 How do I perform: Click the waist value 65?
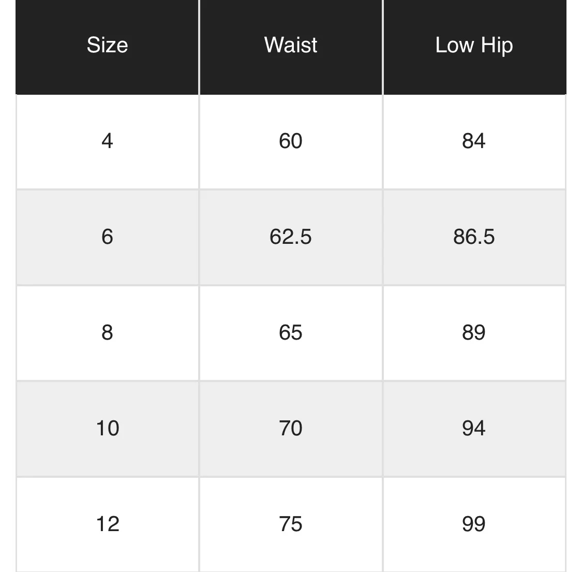pyautogui.click(x=291, y=333)
